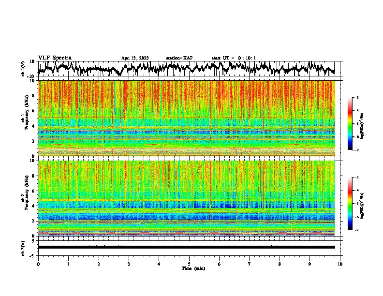Click the ch.2 colorbar log(PSD) label
This screenshot has height=296, width=383.
(x=362, y=206)
